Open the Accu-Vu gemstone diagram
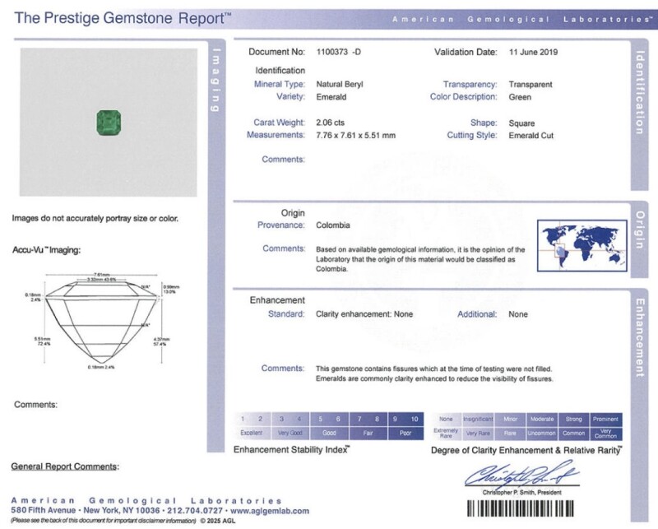Image resolution: width=658 pixels, height=529 pixels. 103,321
